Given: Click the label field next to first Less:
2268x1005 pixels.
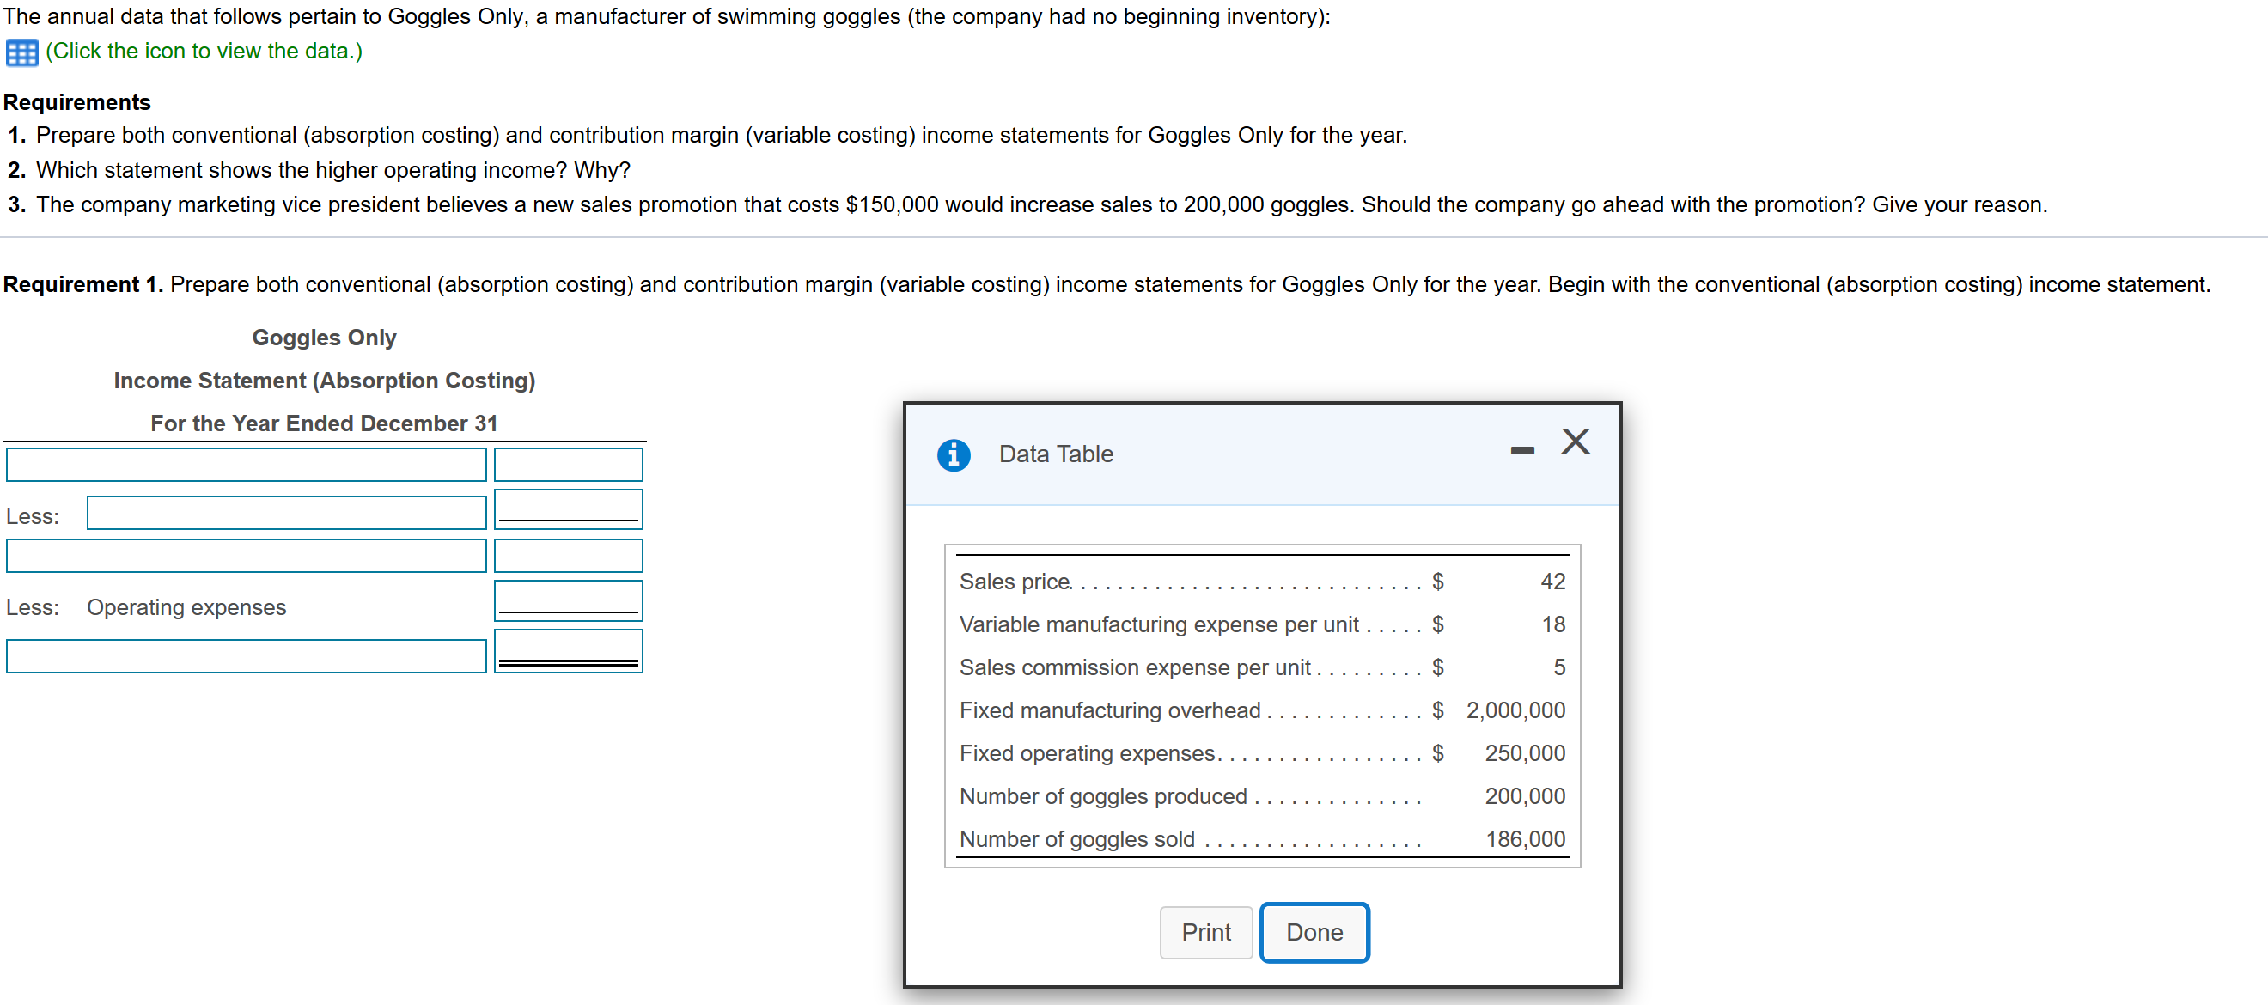Looking at the screenshot, I should (286, 513).
